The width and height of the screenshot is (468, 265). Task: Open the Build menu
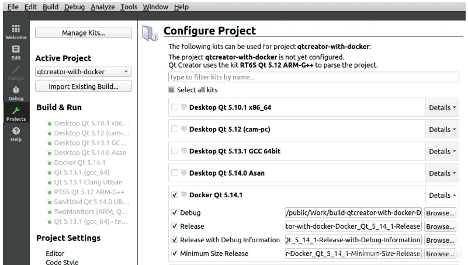(x=50, y=7)
